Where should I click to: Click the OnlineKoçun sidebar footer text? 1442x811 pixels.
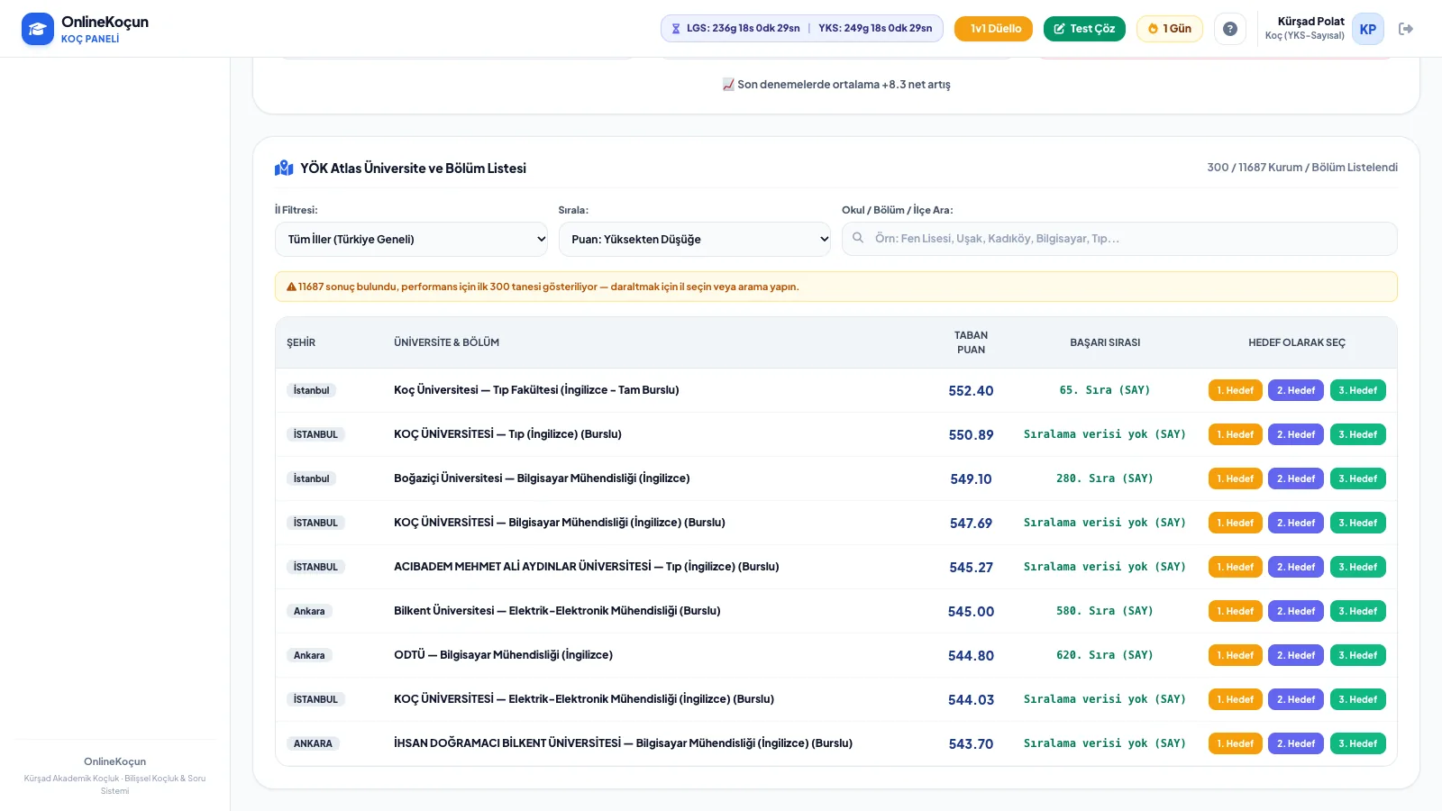114,761
